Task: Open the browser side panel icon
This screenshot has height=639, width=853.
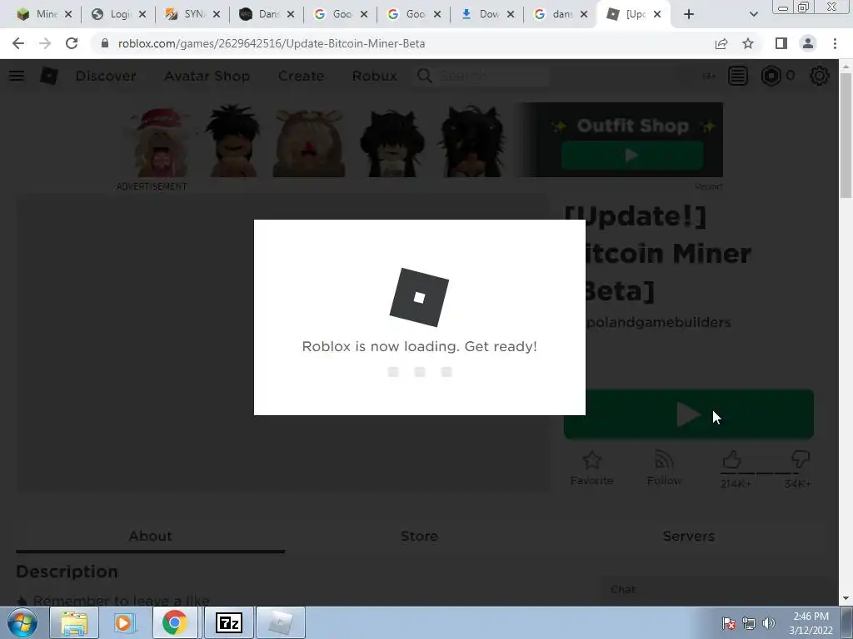Action: coord(781,43)
